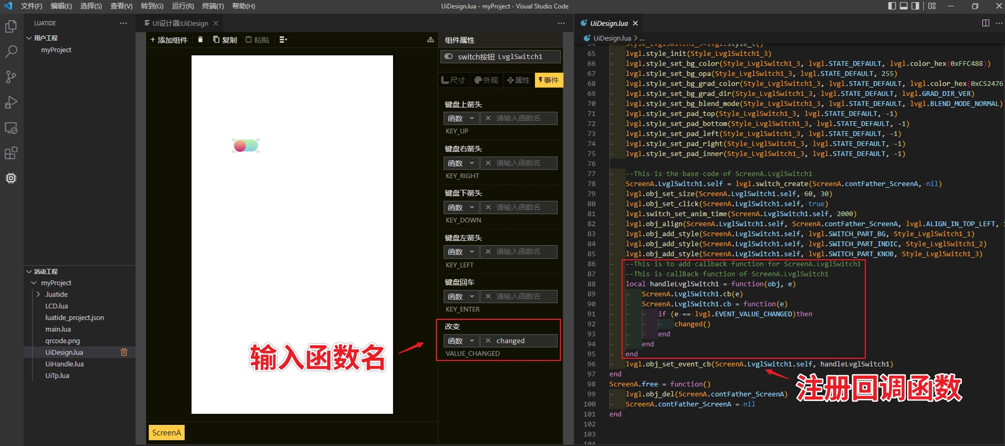Open qrcode.png in the project tree
Screen dimensions: 1005x446
(62, 341)
